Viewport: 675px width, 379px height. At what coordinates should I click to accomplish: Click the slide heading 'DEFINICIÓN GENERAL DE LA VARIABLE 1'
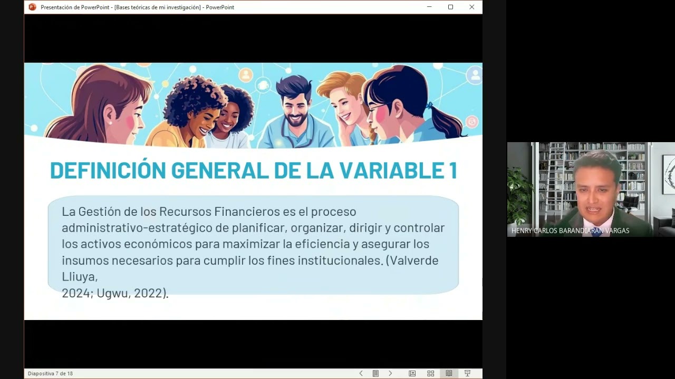point(254,171)
